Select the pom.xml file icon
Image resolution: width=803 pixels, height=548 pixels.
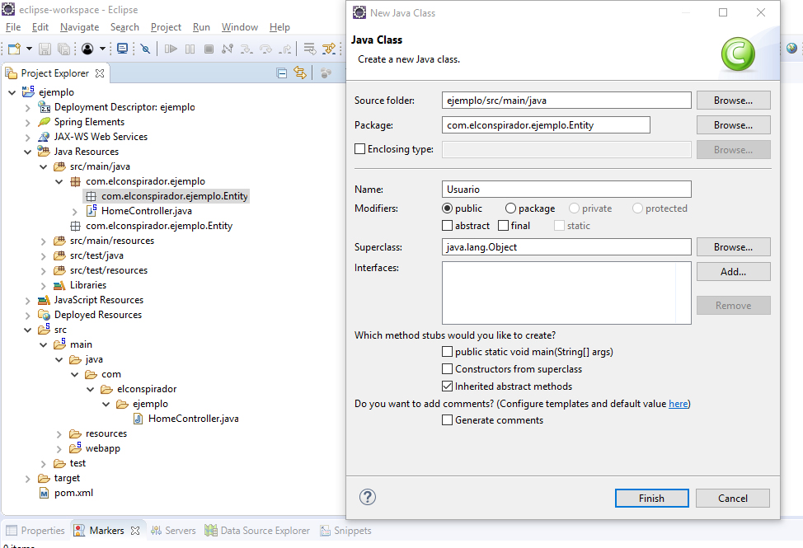(44, 494)
